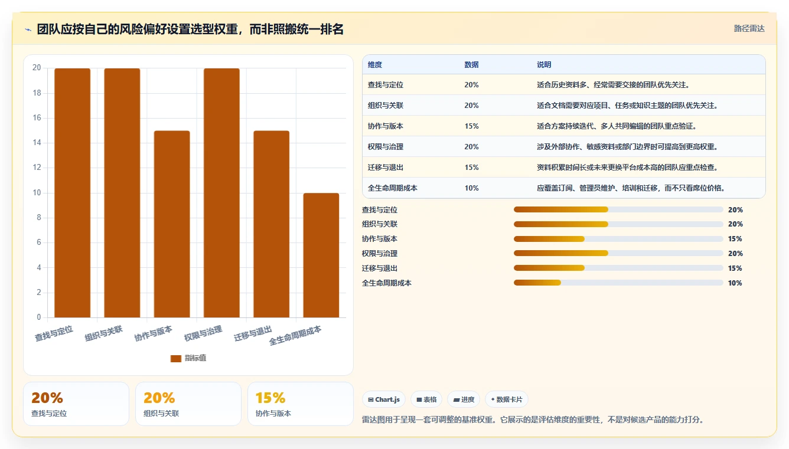Click the footnote text starting 雷达图用于呈现
Image resolution: width=789 pixels, height=449 pixels.
pyautogui.click(x=533, y=419)
